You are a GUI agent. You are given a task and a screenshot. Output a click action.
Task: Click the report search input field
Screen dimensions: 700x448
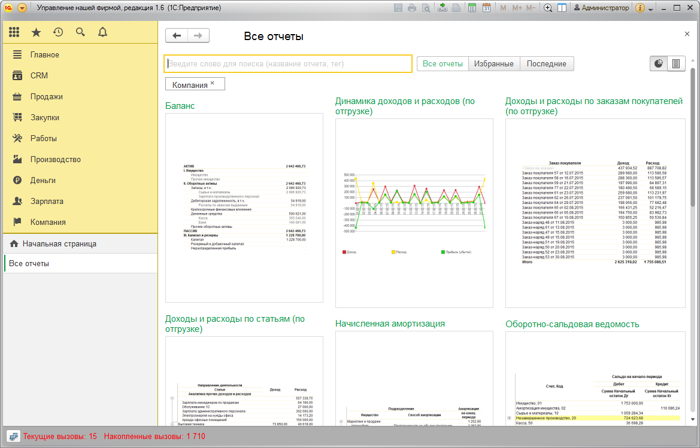click(x=288, y=64)
